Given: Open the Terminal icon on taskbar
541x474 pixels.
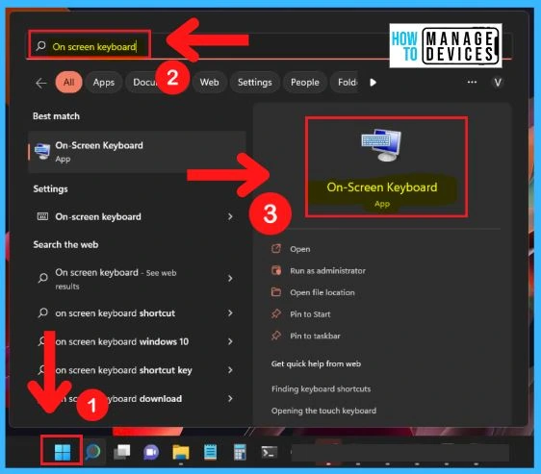Looking at the screenshot, I should [270, 452].
